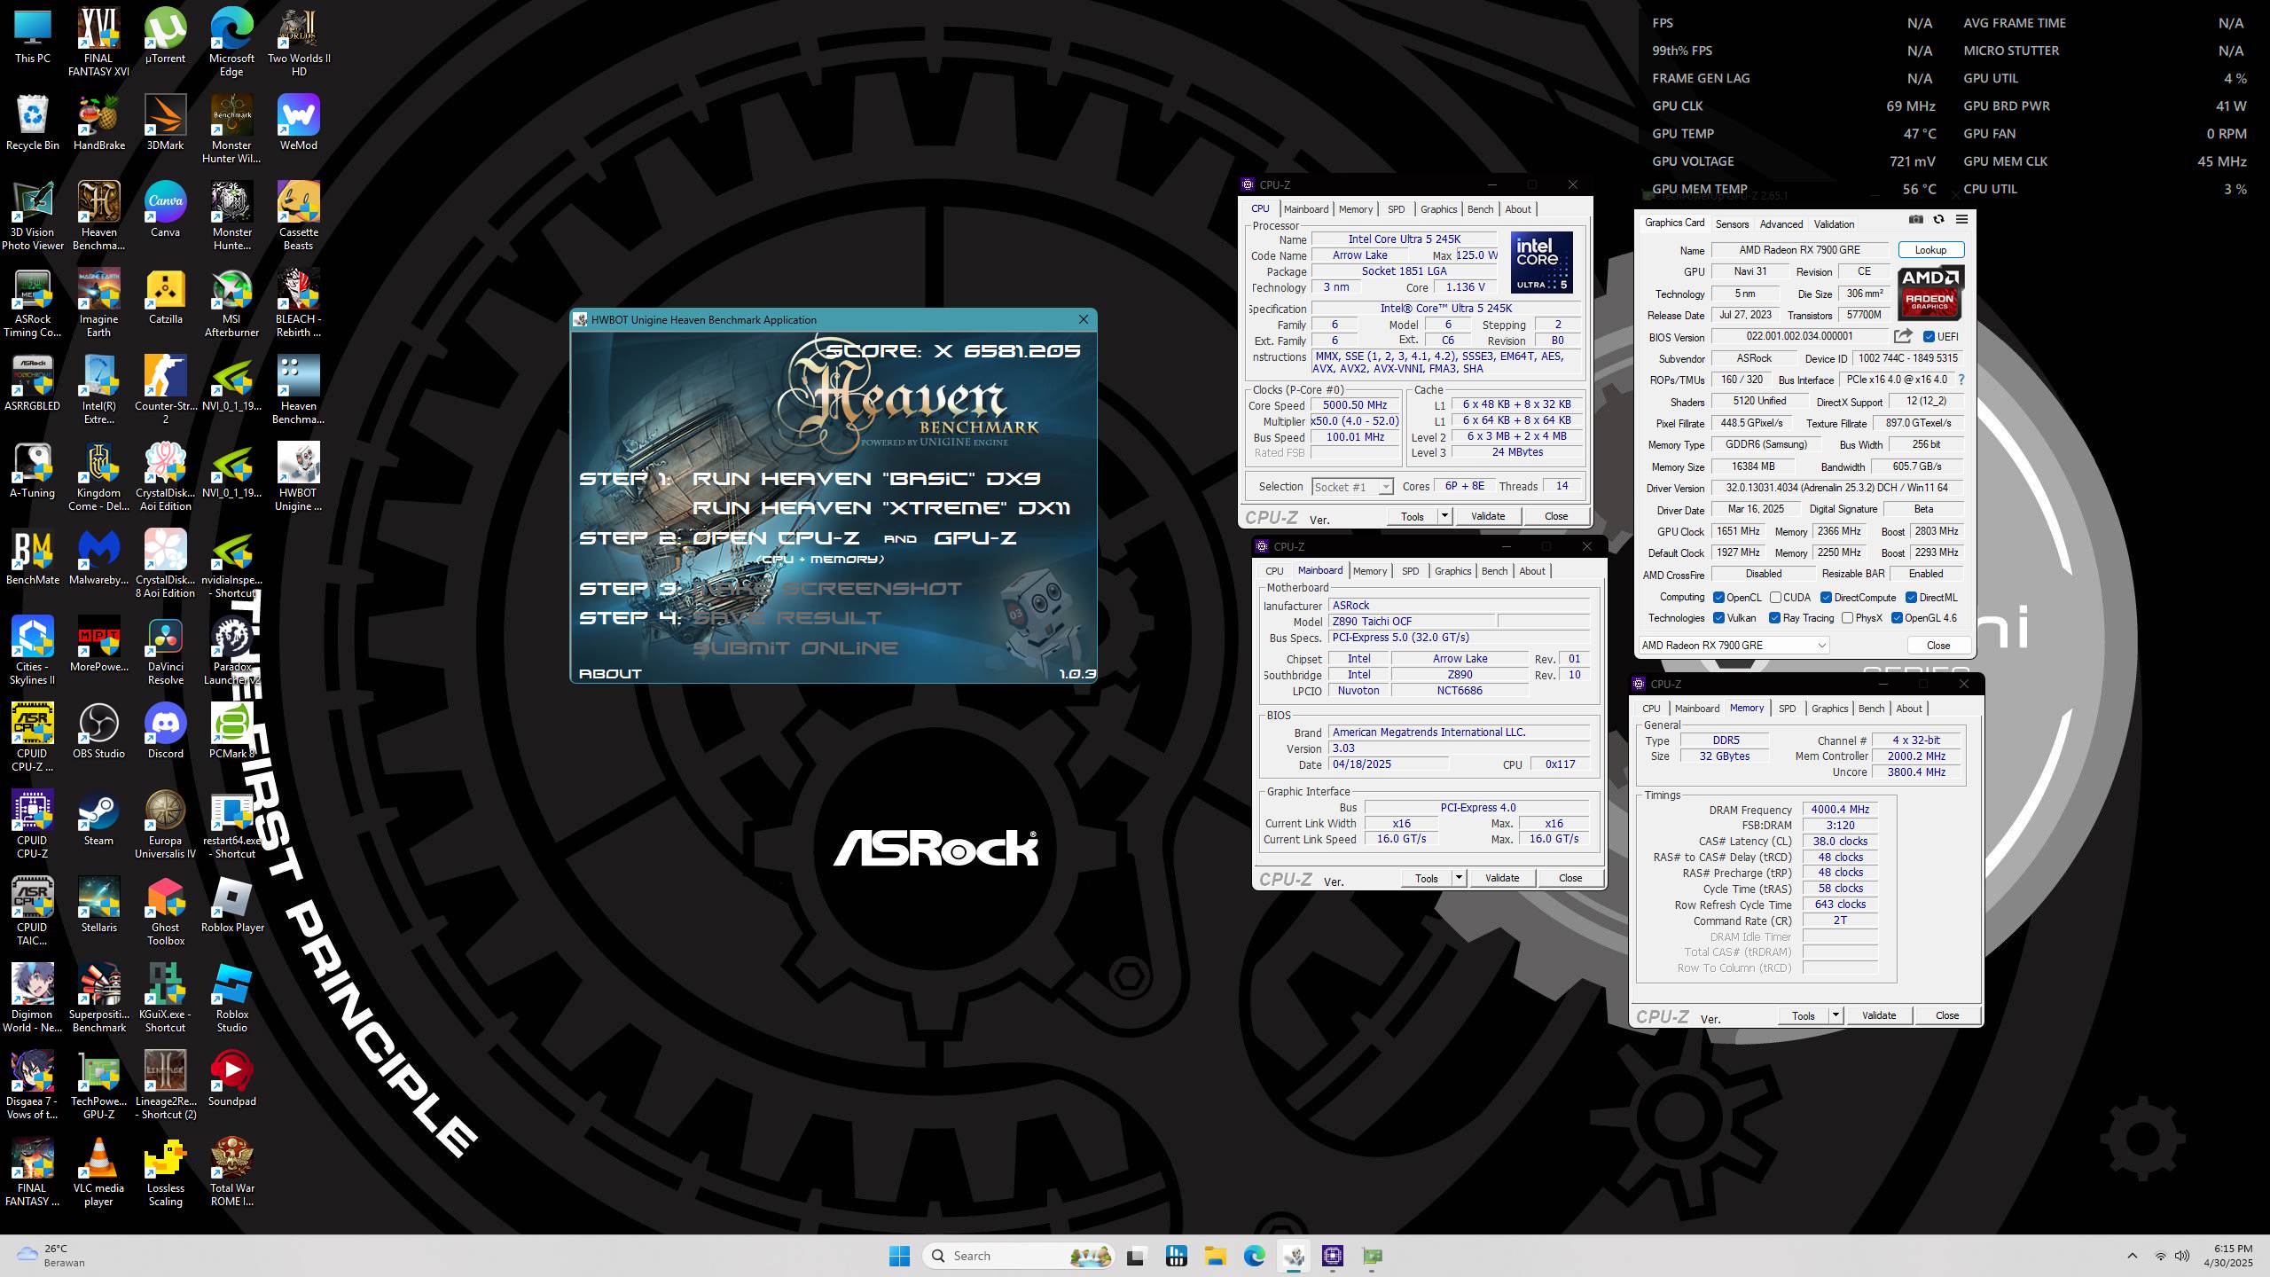Image resolution: width=2270 pixels, height=1277 pixels.
Task: Click ABOUT in the Heaven Benchmark window
Action: pyautogui.click(x=610, y=674)
